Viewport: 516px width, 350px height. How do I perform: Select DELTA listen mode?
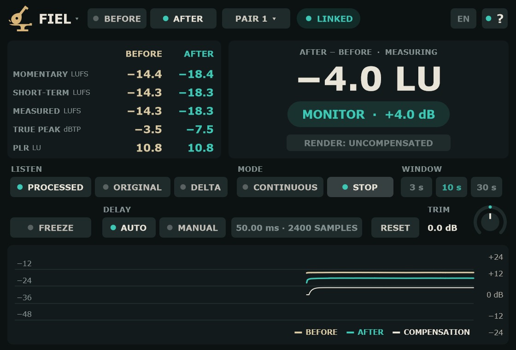click(201, 187)
